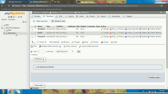
Task: Click Primary key icon in With selected bar
Action: (x=91, y=42)
